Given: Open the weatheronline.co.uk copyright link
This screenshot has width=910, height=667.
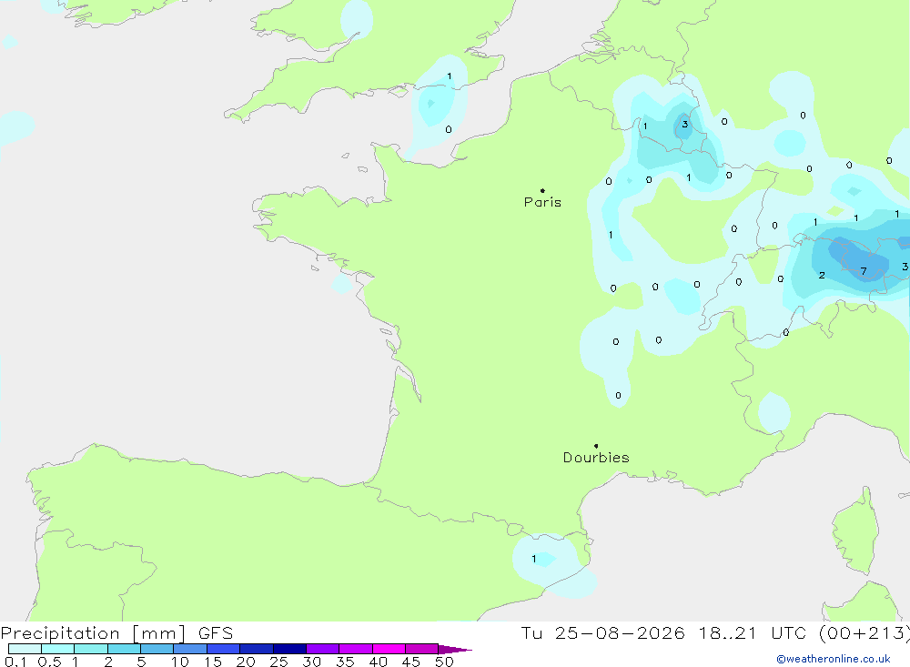Looking at the screenshot, I should 834,659.
